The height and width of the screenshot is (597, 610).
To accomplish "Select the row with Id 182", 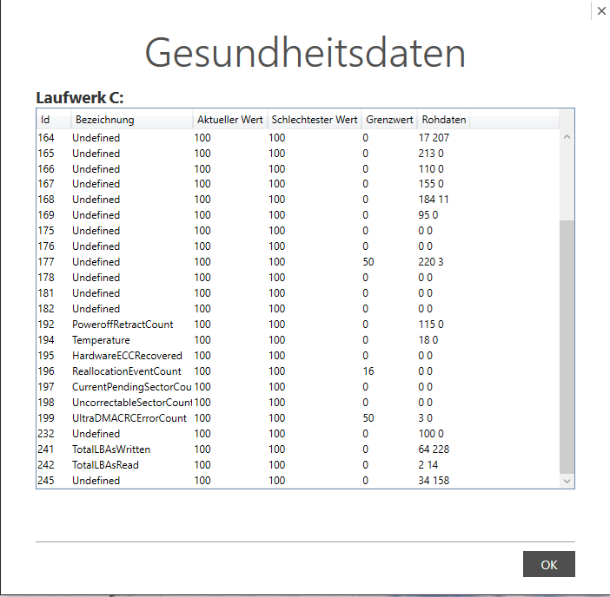I will click(x=297, y=308).
